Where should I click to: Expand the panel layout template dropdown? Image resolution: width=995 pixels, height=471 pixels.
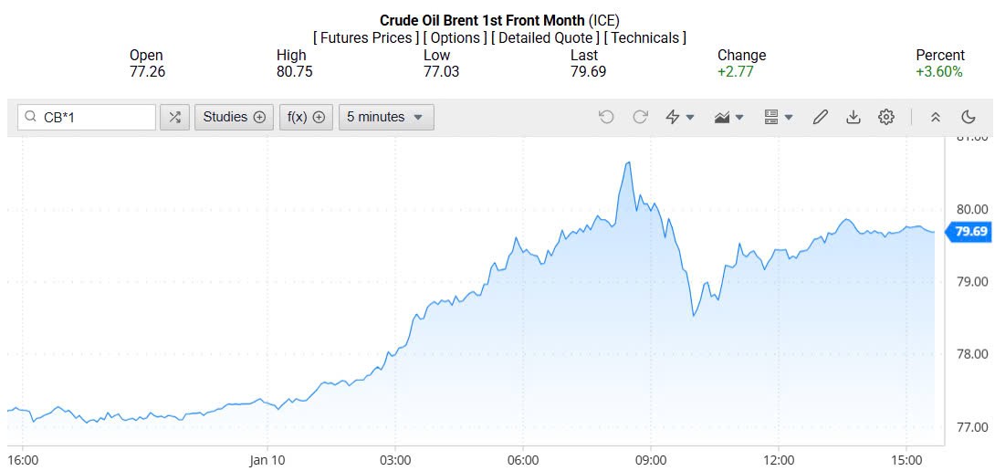pos(778,117)
